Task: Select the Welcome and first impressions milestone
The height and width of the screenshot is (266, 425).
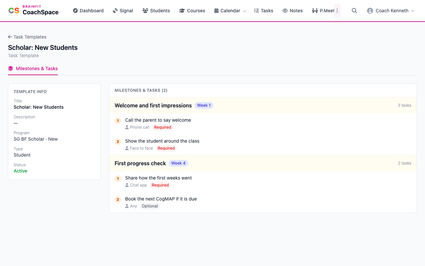Action: coord(153,105)
